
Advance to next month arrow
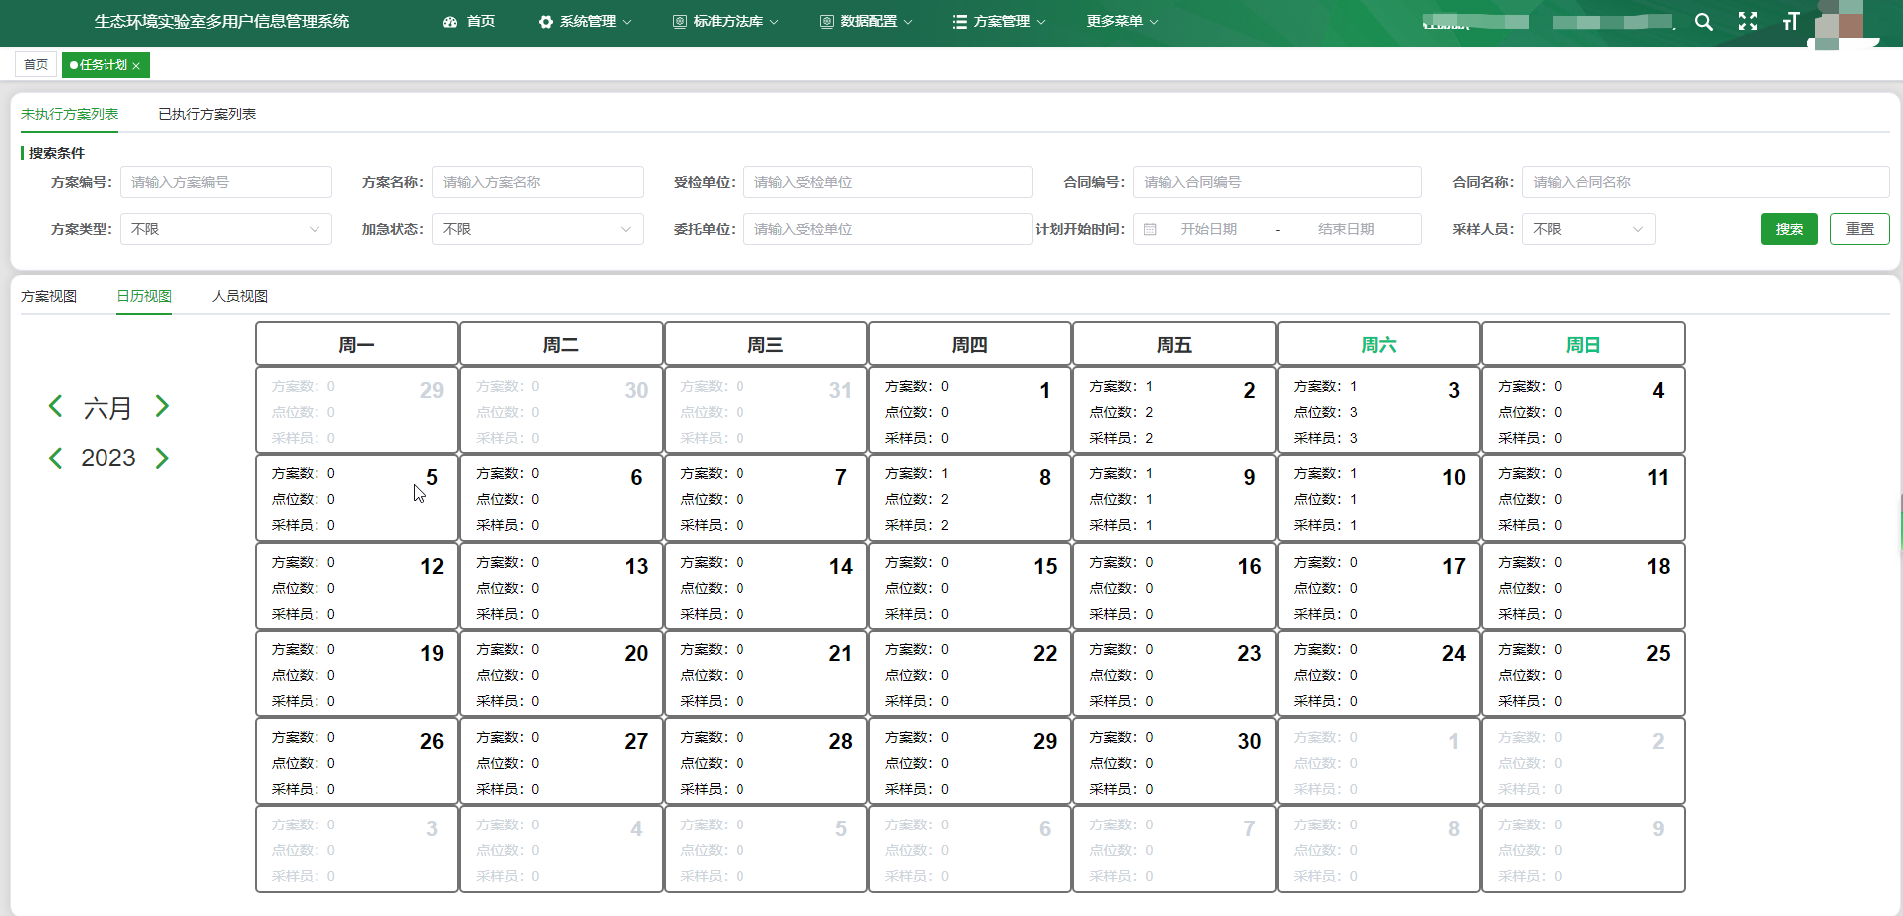(162, 406)
